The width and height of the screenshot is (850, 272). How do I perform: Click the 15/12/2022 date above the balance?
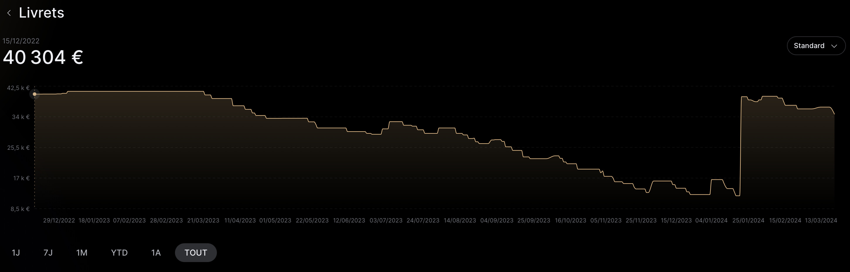(x=21, y=41)
